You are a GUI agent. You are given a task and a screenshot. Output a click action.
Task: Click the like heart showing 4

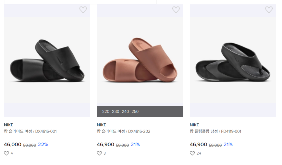(6, 153)
